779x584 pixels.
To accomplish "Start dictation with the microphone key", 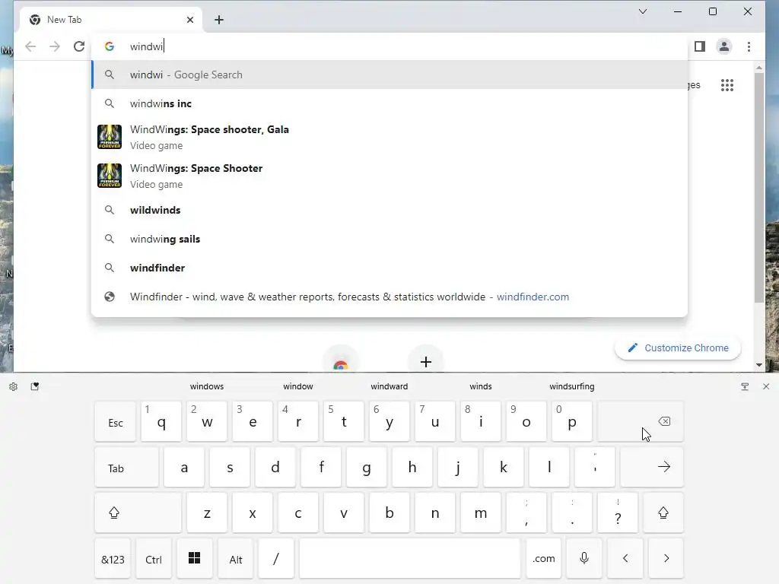I will 584,559.
